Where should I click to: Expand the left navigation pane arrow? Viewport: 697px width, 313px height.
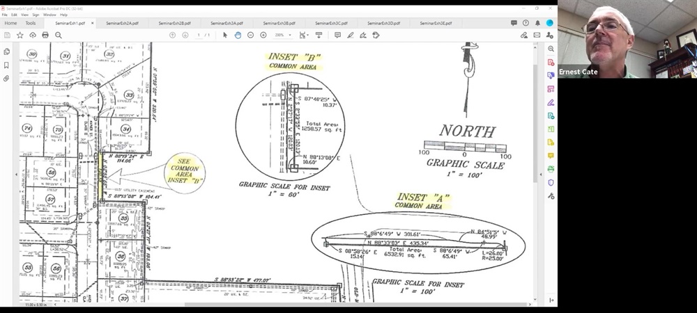click(16, 174)
